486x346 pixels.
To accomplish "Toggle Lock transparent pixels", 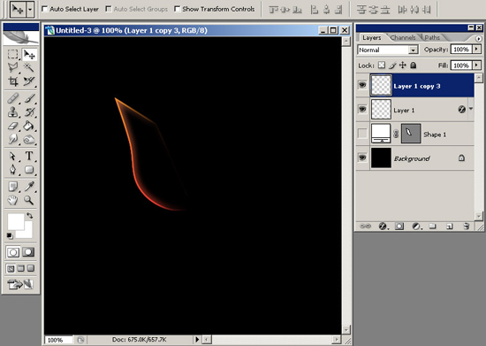I will tap(382, 65).
